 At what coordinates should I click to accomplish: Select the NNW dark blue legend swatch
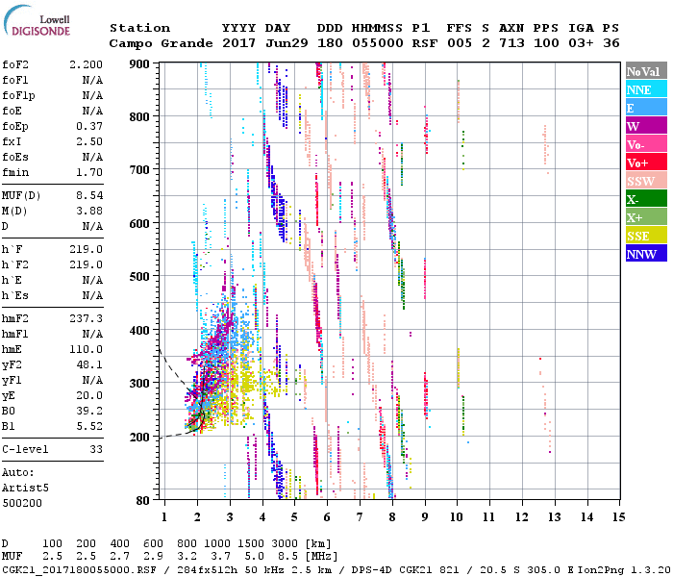pyautogui.click(x=646, y=253)
